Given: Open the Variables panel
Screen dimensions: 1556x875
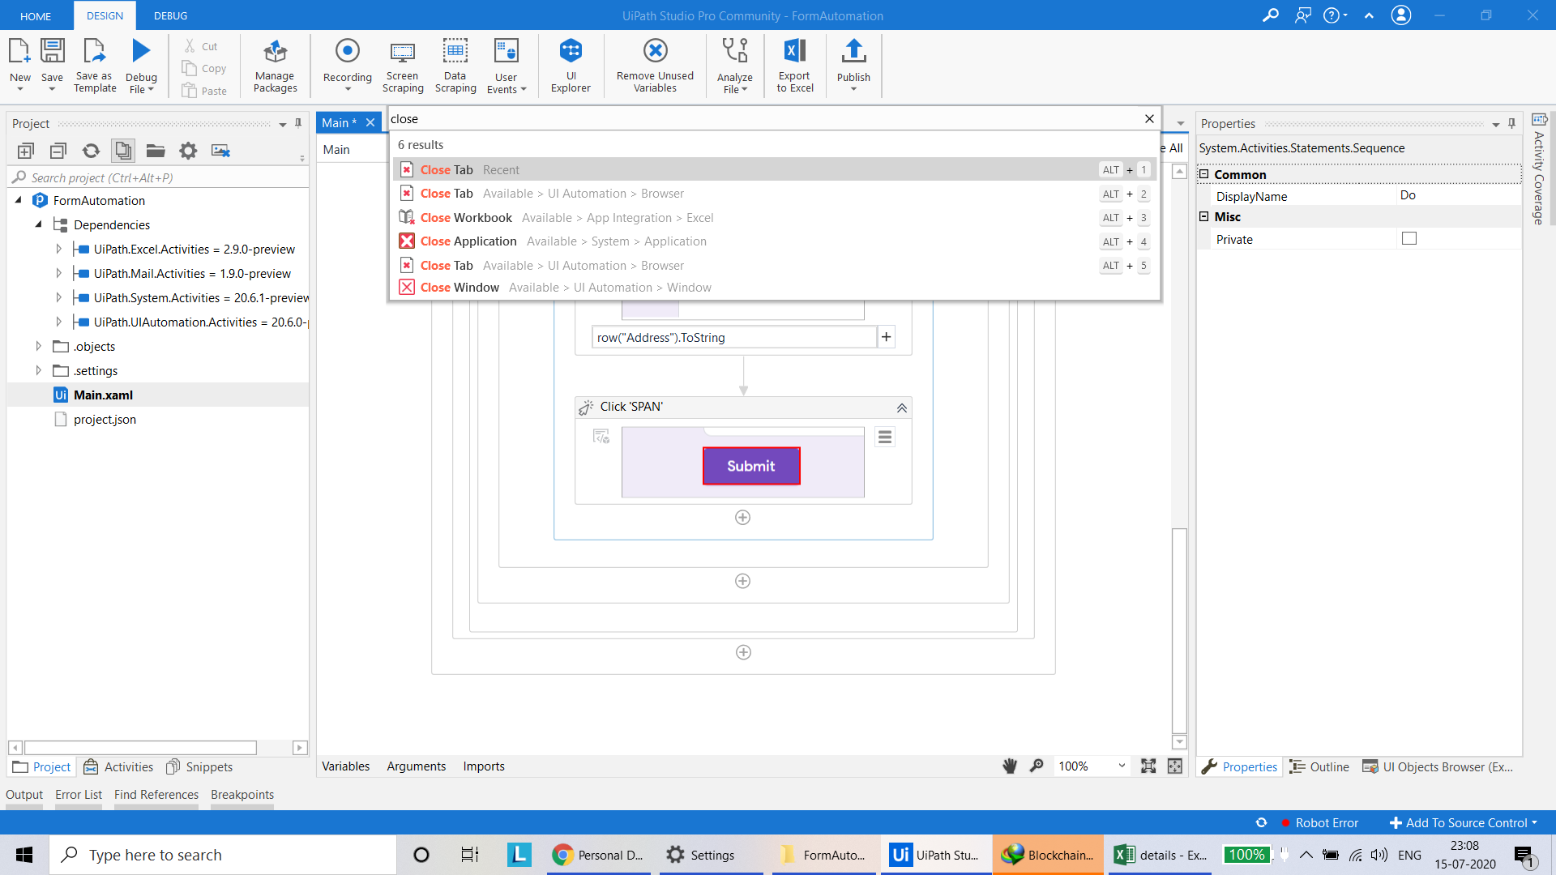Looking at the screenshot, I should point(345,766).
